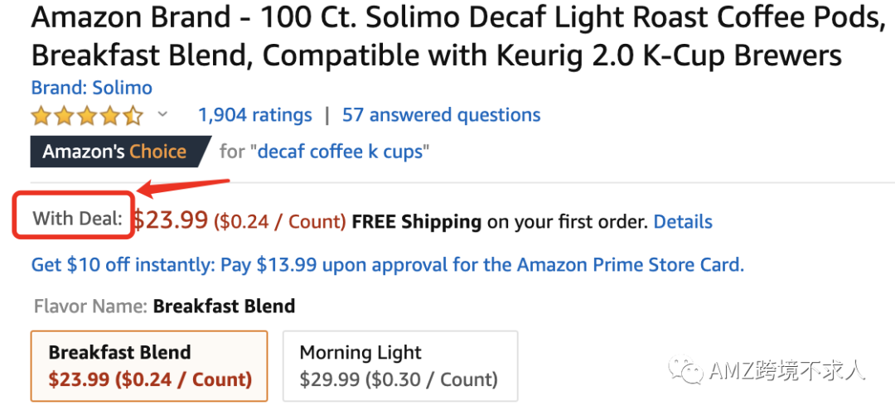Select the Morning Light flavor option

399,365
